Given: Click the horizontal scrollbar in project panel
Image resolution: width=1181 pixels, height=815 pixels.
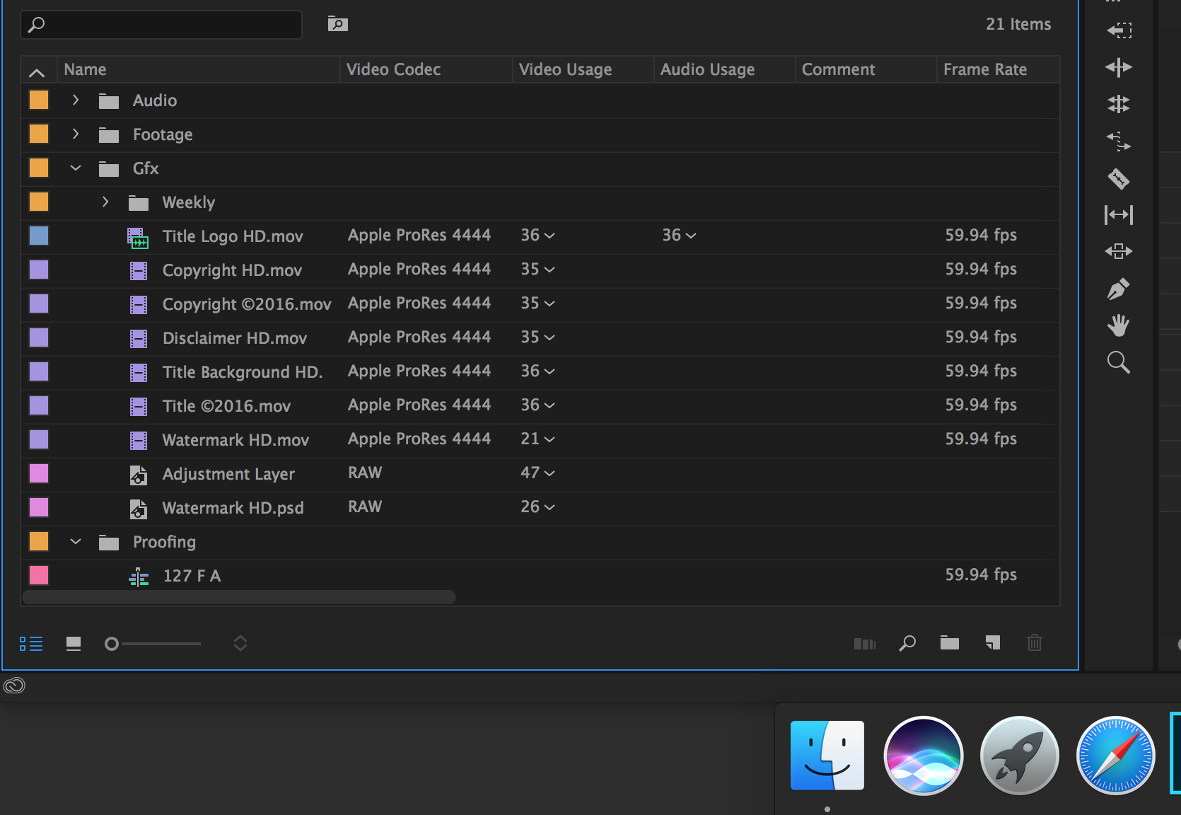Looking at the screenshot, I should click(239, 597).
